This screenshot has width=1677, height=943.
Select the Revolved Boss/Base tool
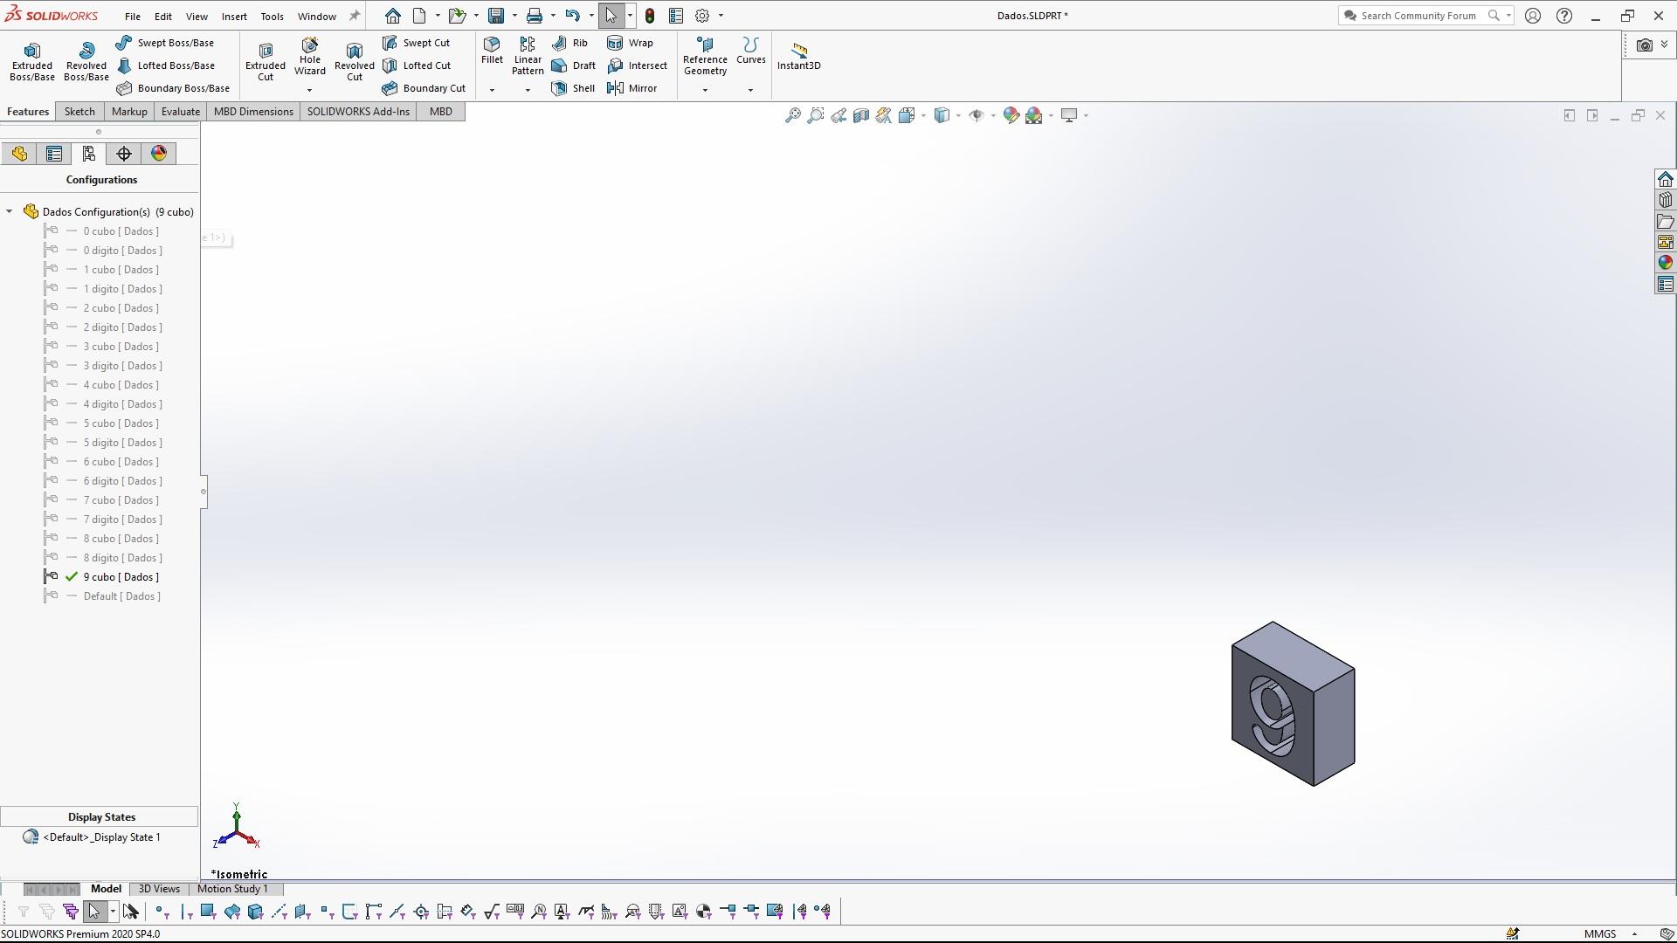(x=86, y=62)
